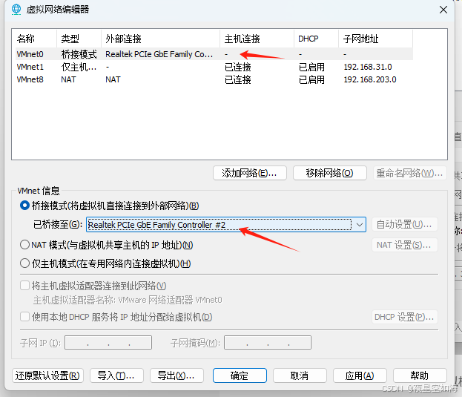
Task: Select the VMnet8 network row
Action: tap(214, 79)
